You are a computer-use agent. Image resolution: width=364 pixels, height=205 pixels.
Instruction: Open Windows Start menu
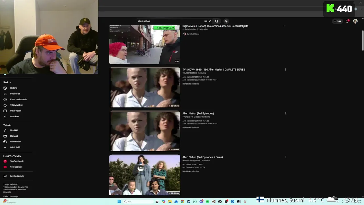coord(119,202)
